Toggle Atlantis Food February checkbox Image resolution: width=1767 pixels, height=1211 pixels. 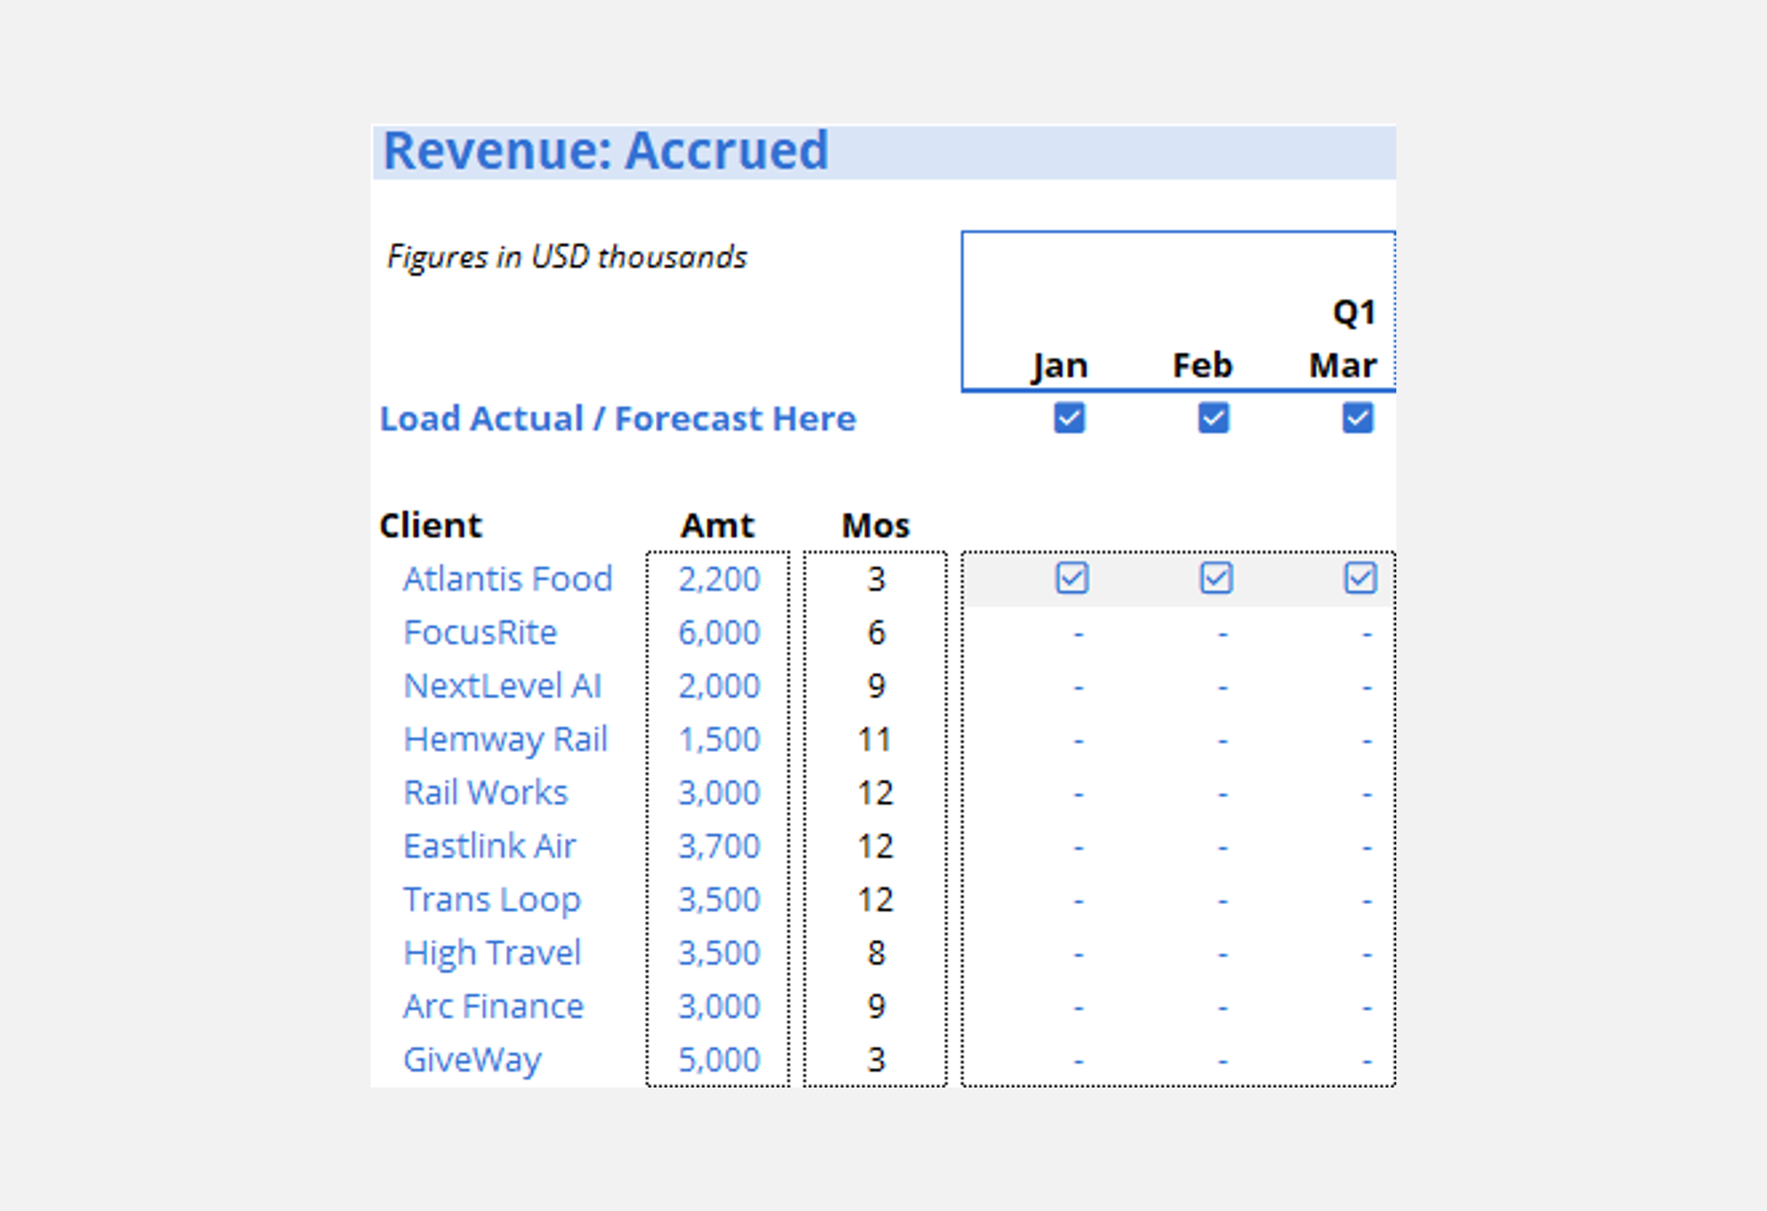click(1216, 579)
